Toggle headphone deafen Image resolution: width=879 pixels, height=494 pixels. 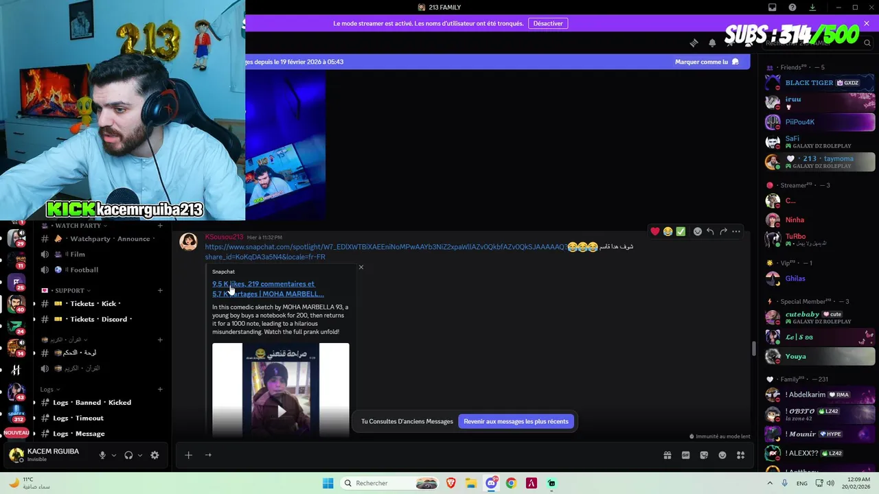tap(128, 455)
